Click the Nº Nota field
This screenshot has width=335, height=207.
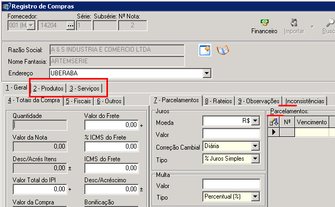click(x=133, y=26)
